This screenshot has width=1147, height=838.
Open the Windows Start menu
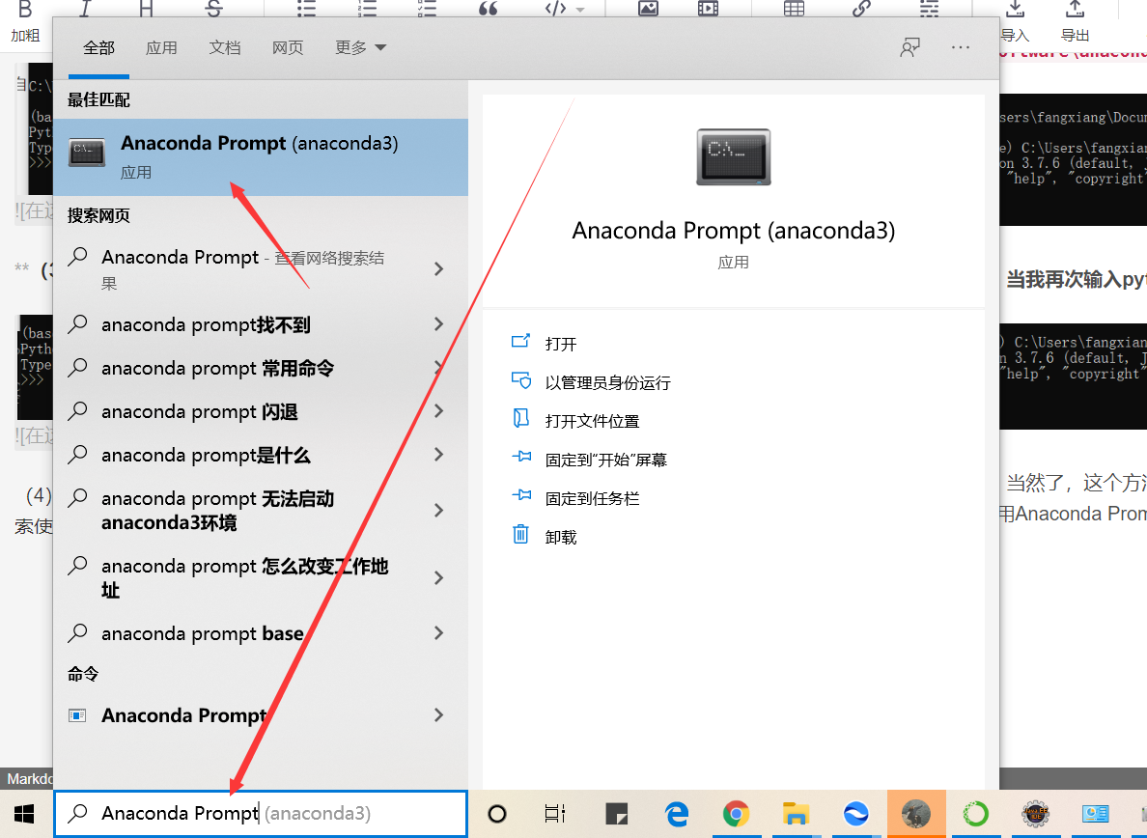tap(25, 814)
